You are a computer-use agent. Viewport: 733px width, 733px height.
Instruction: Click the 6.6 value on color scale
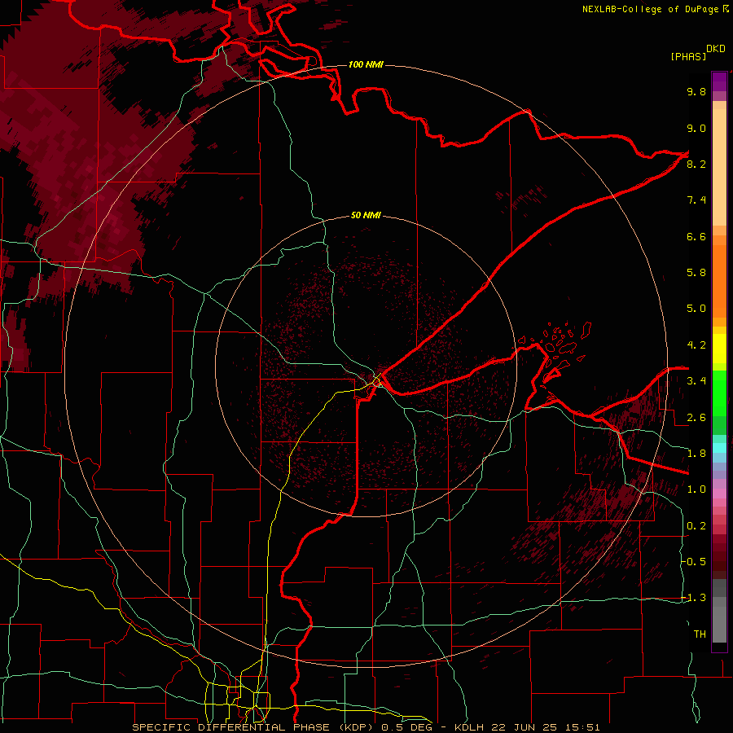[x=696, y=236]
